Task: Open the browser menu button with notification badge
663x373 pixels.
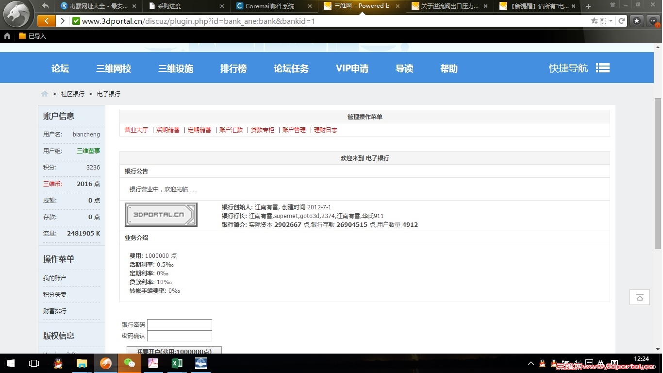Action: tap(653, 21)
